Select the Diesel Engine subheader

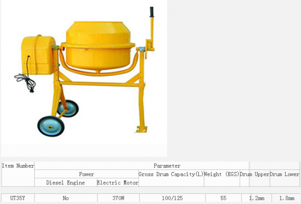pos(65,183)
